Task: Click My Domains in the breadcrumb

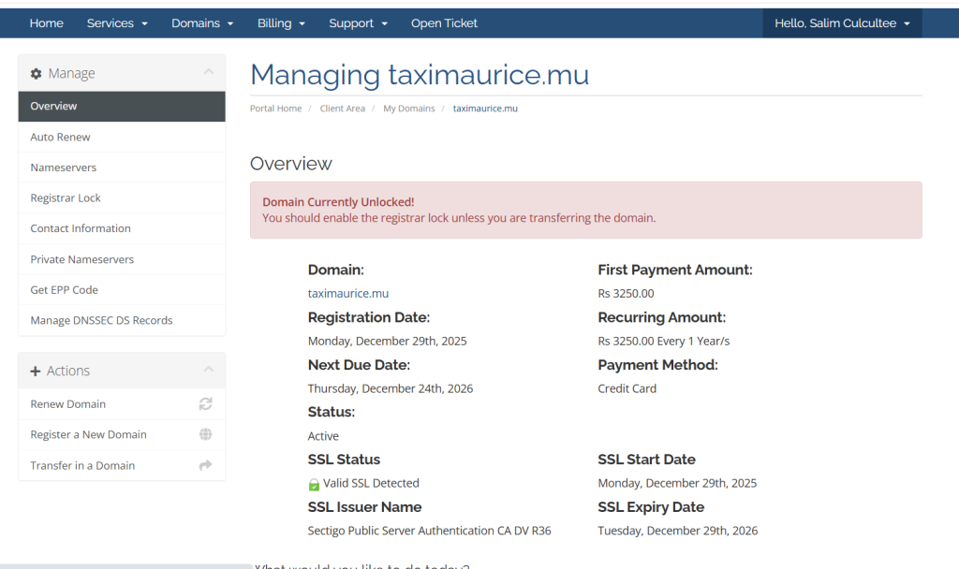Action: pos(408,109)
